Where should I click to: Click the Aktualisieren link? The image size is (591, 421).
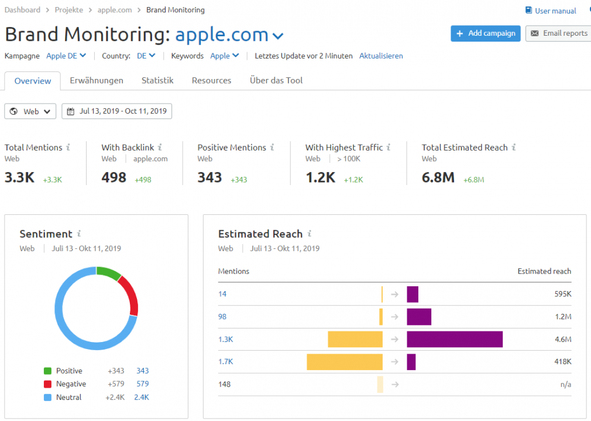[x=381, y=56]
